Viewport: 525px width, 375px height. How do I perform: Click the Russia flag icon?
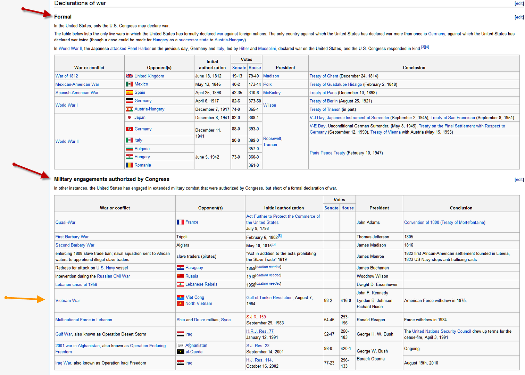180,276
